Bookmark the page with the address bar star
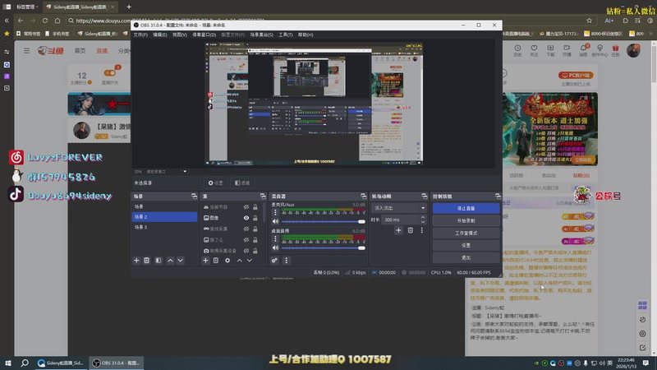Screen dimensions: 657x370 click(x=589, y=20)
